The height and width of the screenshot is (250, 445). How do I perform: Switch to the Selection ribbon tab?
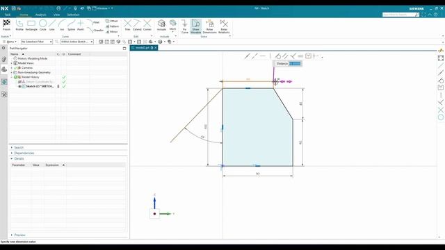(73, 15)
